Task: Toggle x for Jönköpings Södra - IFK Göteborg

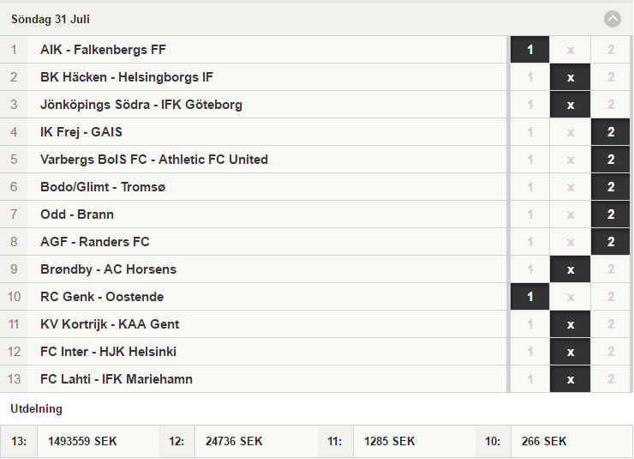Action: coord(570,105)
